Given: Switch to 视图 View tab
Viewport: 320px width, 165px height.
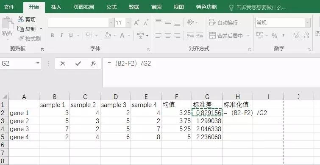Looking at the screenshot, I should (178, 7).
